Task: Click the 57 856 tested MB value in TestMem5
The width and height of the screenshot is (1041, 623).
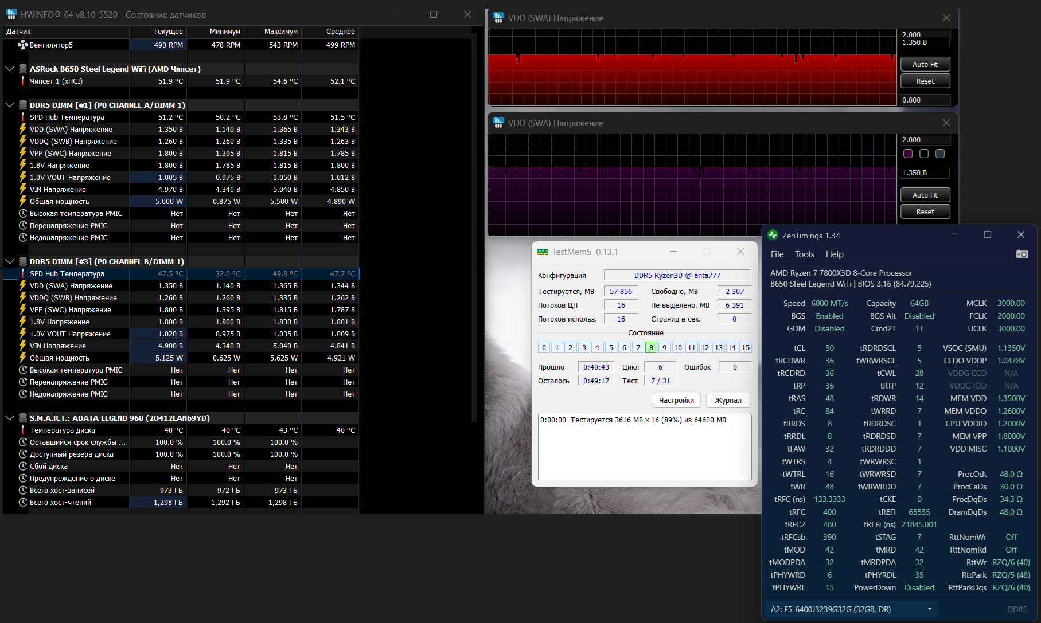Action: tap(621, 291)
